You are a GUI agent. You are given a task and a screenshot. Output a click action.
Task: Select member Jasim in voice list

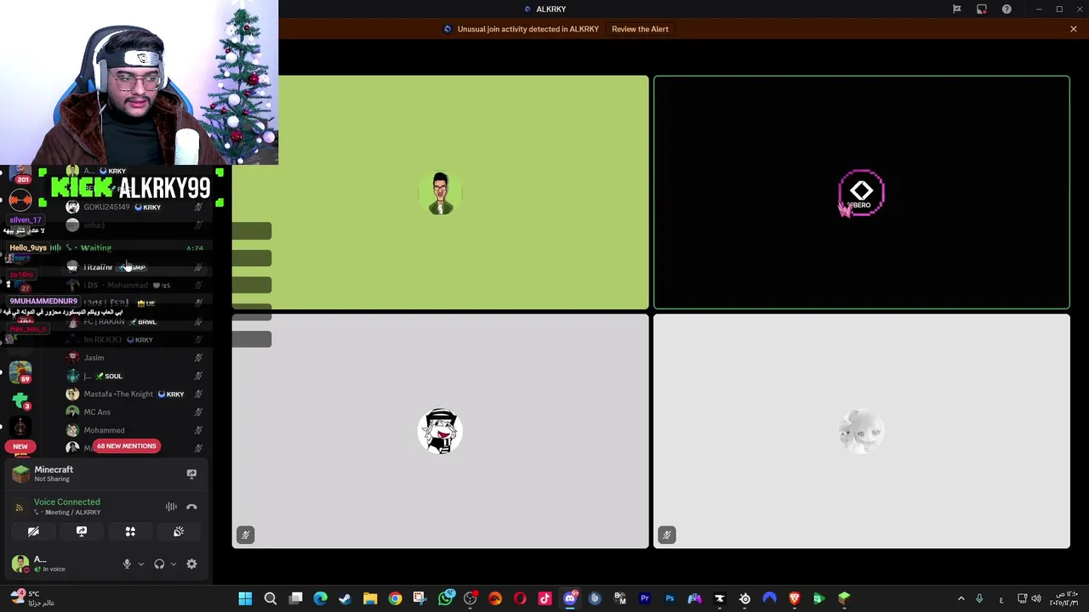coord(136,358)
